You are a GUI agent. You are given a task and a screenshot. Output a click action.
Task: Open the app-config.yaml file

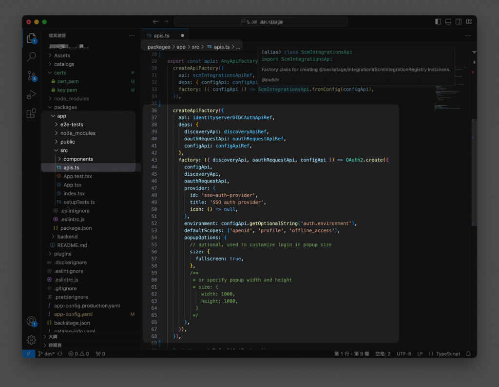coord(73,314)
